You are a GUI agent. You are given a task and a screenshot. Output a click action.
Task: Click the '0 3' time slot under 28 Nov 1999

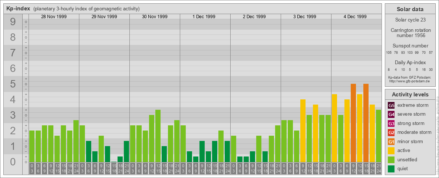[x=32, y=169]
